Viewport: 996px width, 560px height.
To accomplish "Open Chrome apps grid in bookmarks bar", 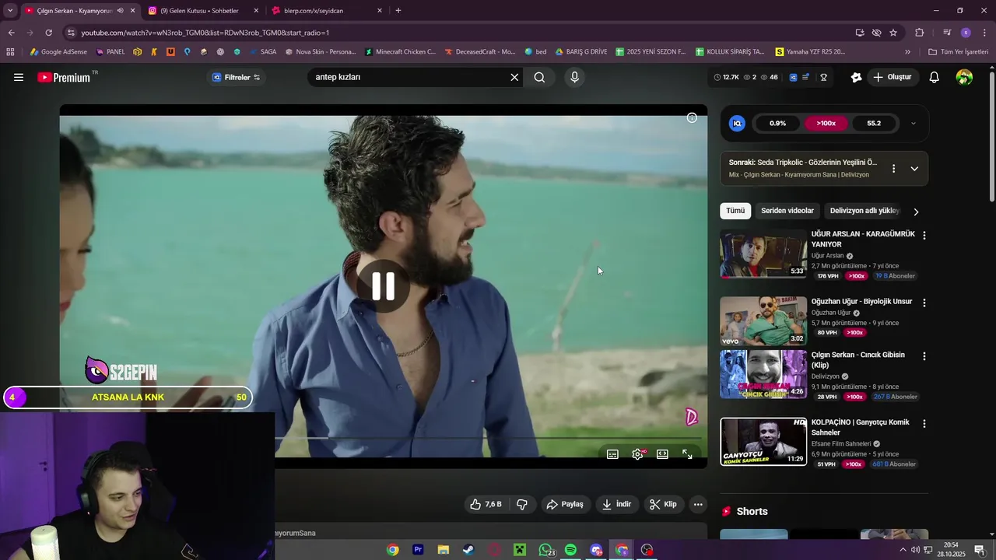I will tap(10, 52).
